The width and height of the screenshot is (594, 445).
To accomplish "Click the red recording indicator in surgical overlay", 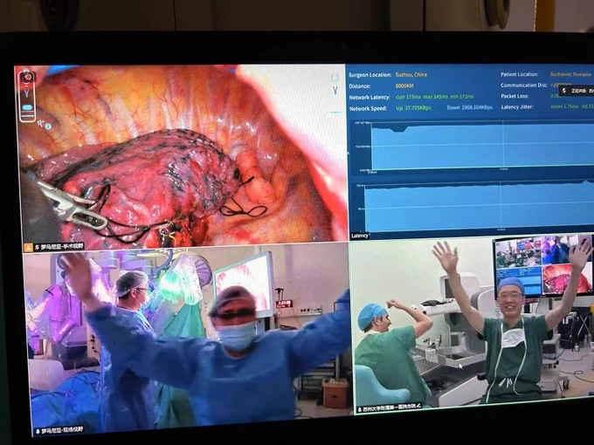I will [x=27, y=78].
